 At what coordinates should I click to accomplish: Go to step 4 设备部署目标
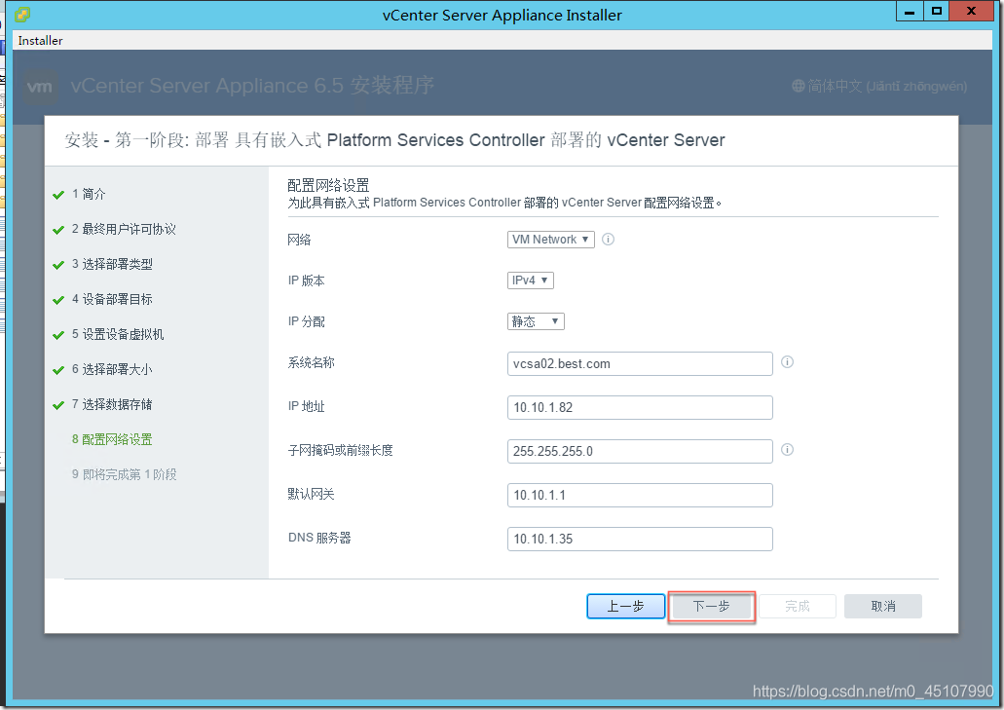[x=112, y=300]
